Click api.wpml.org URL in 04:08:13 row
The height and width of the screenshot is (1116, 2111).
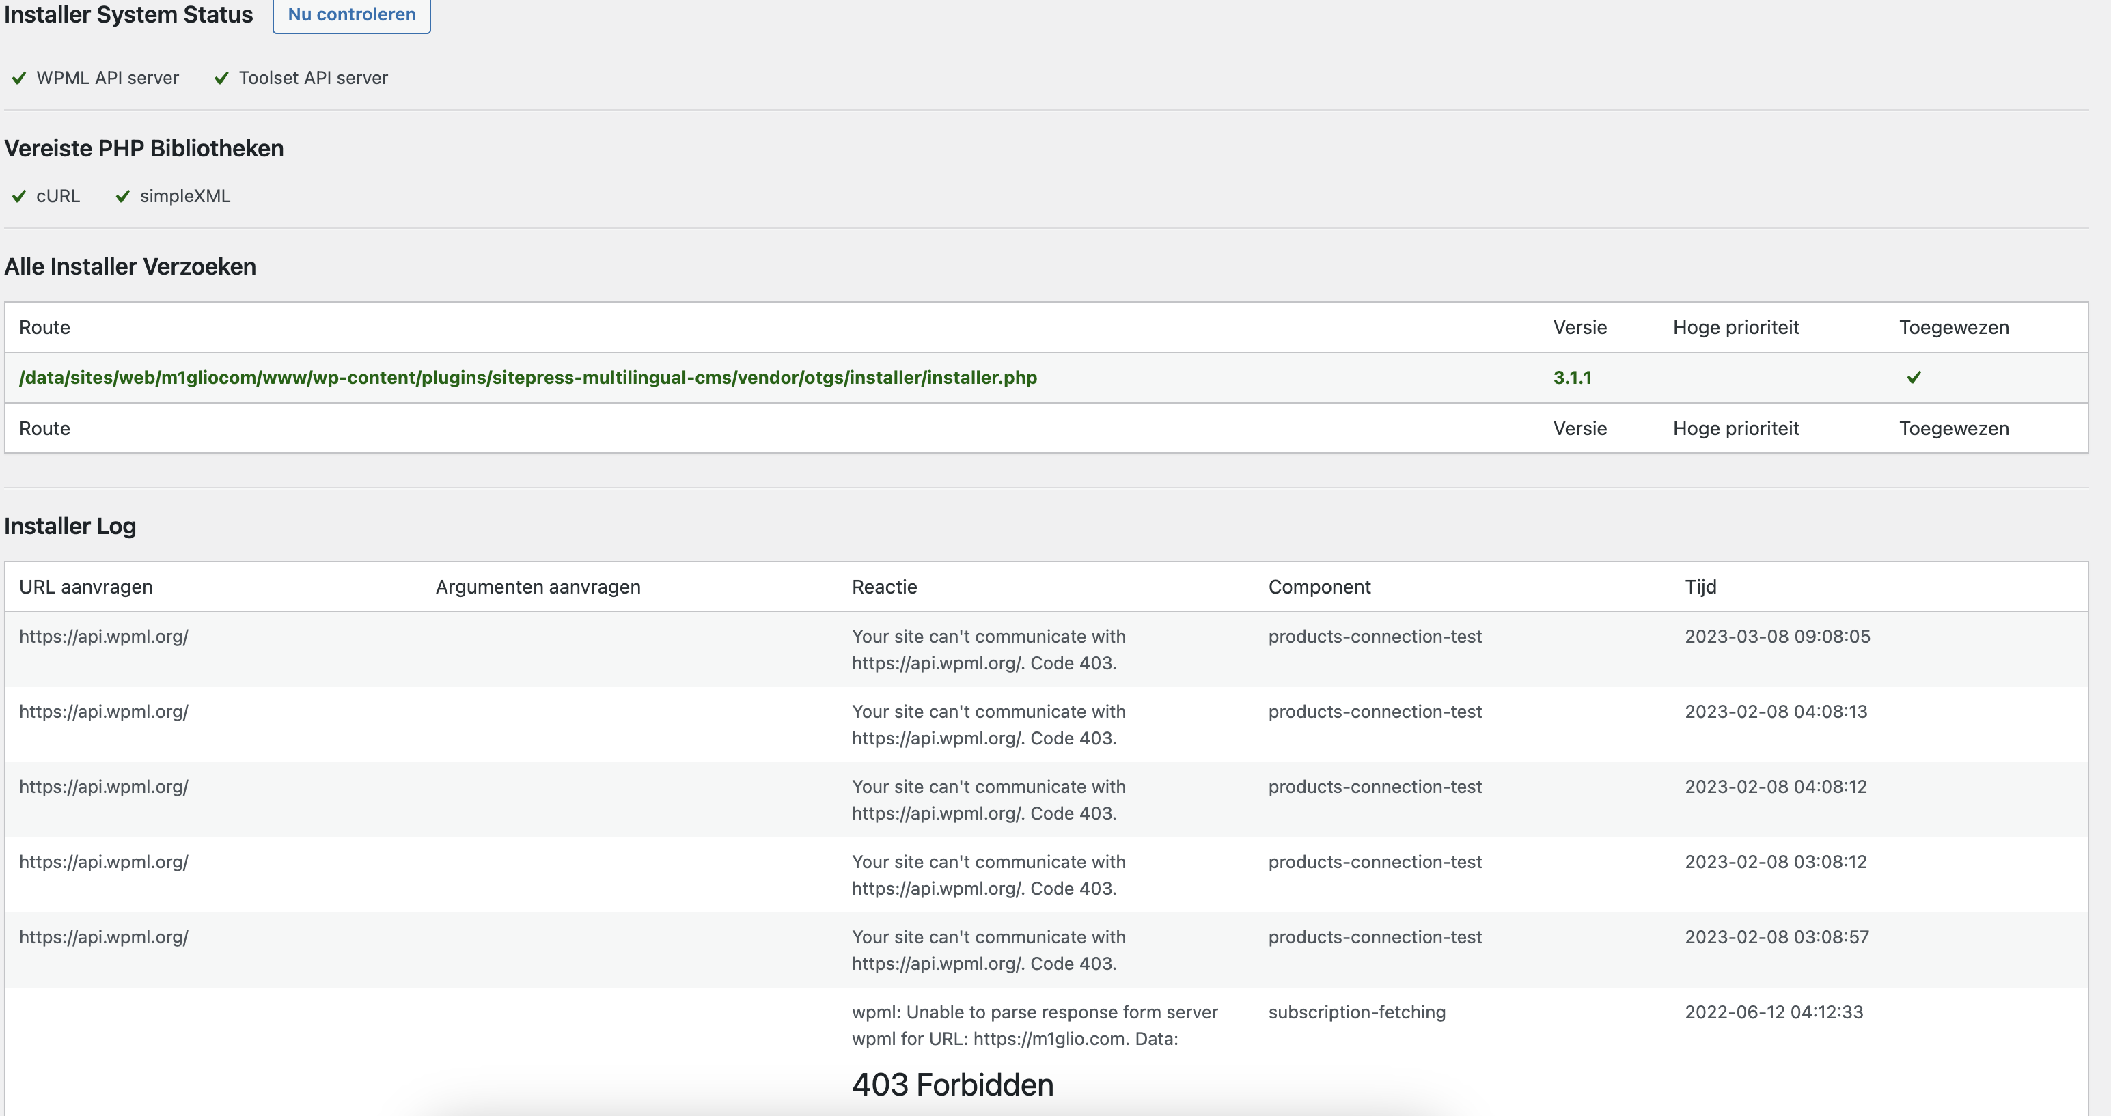(x=103, y=712)
